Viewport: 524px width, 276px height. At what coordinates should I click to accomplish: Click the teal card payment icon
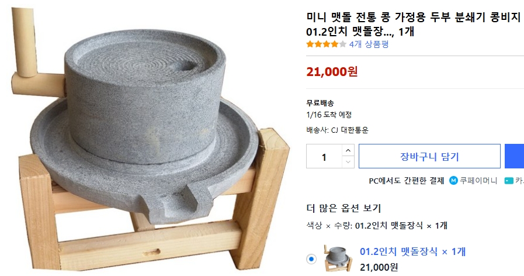[x=508, y=181]
